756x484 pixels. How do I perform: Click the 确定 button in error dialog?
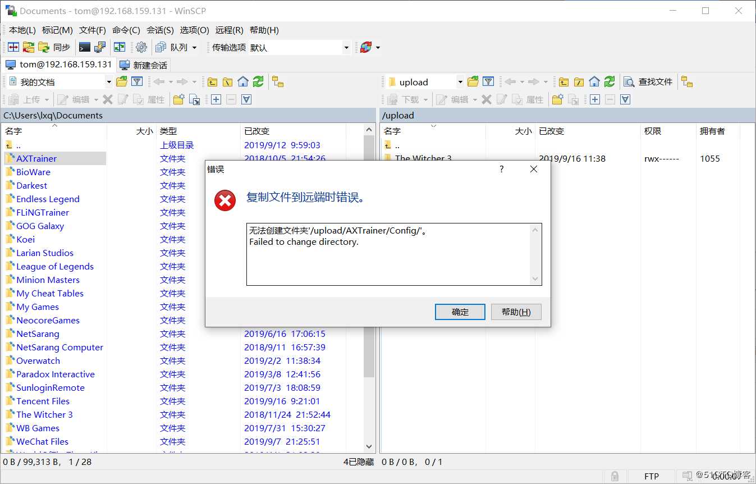pos(460,312)
